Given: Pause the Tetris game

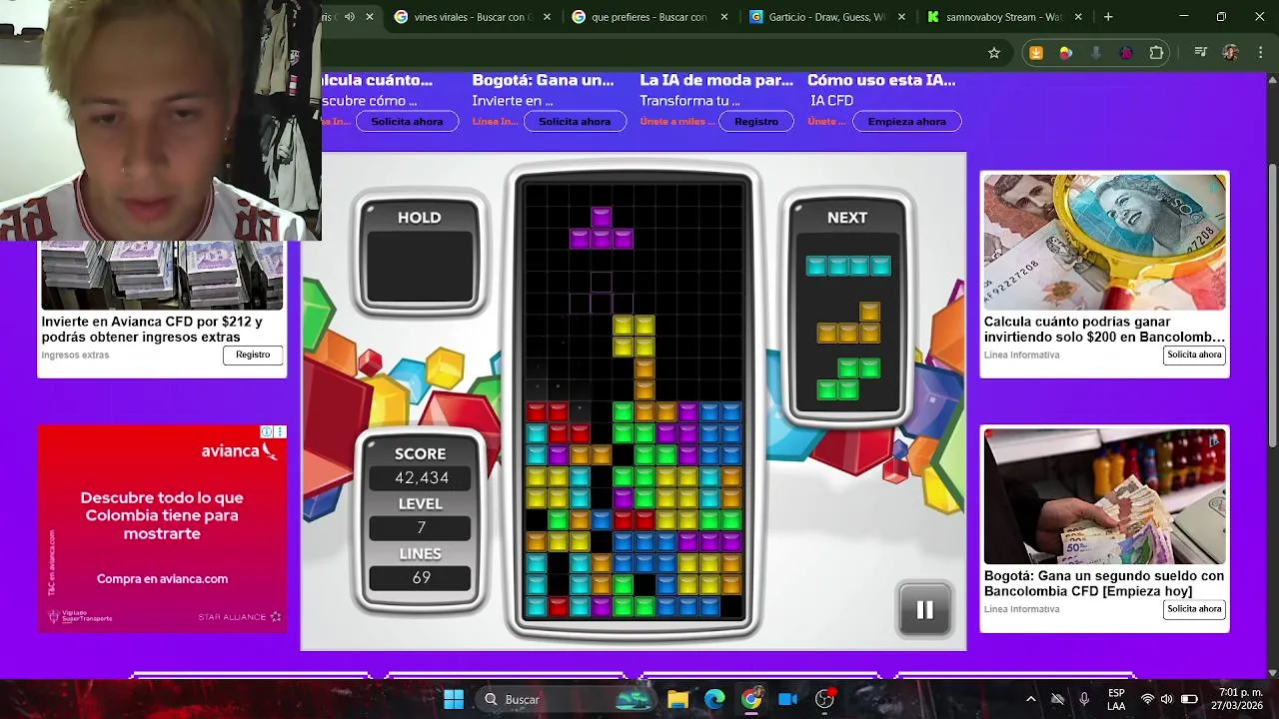Looking at the screenshot, I should tap(924, 609).
